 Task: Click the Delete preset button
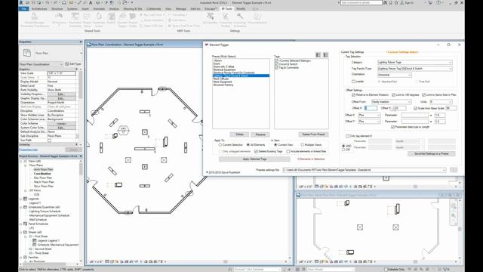point(239,134)
